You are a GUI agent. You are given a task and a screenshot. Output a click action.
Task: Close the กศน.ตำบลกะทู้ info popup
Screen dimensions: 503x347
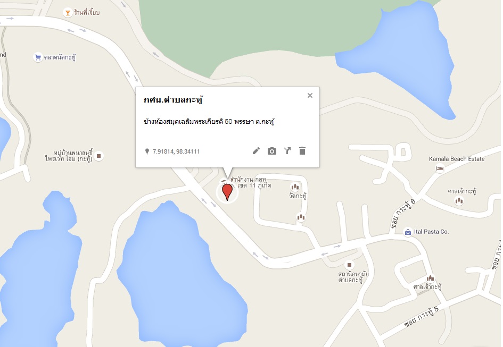(x=310, y=96)
